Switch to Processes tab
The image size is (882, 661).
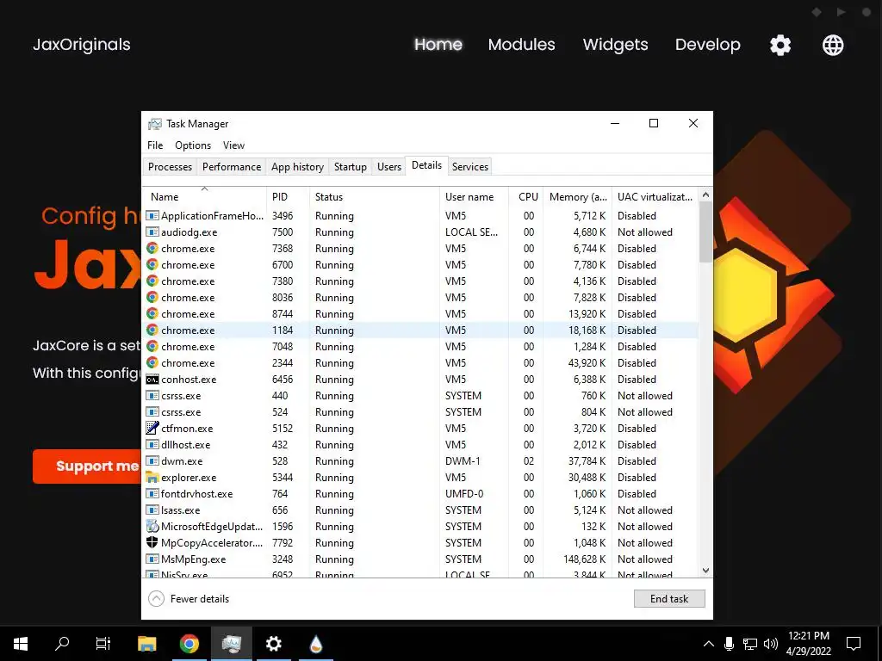tap(170, 166)
